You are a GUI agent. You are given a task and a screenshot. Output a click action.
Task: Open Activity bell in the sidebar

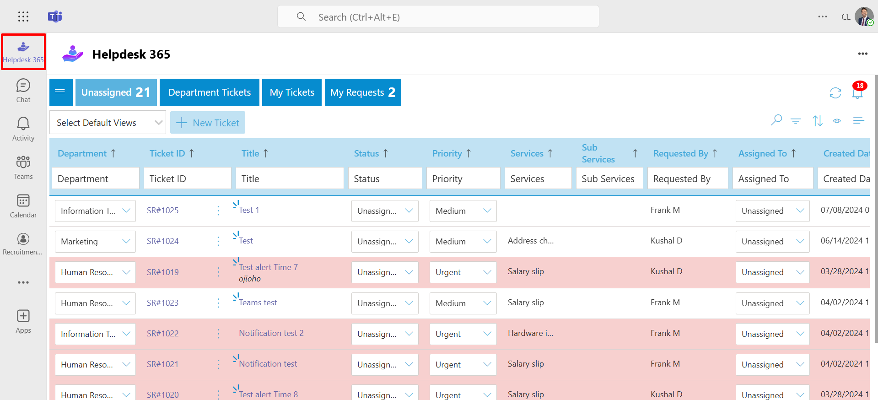click(23, 129)
